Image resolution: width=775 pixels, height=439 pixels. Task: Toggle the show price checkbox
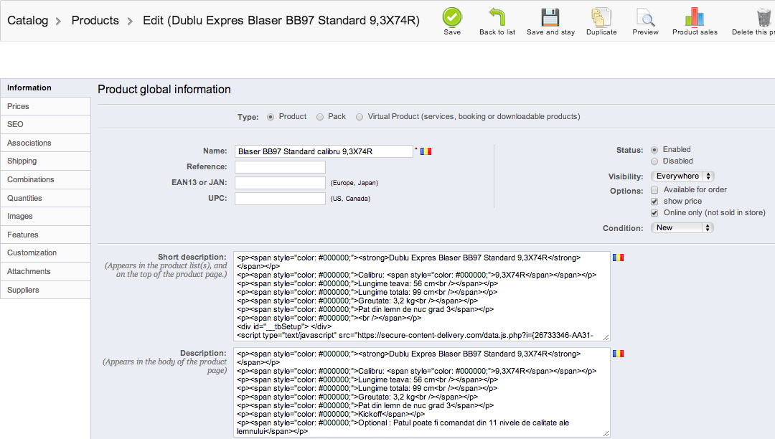(x=654, y=202)
